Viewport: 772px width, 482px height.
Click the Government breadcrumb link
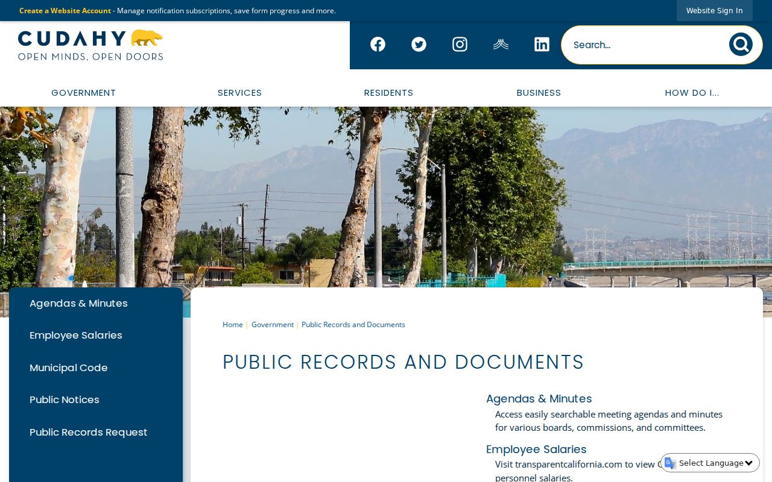[x=273, y=325]
